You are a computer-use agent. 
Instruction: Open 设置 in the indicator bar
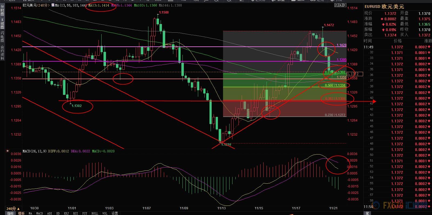[115, 213]
